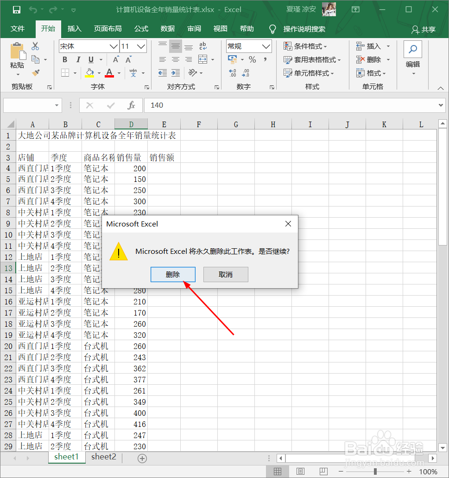
Task: Switch to sheet2 tab
Action: [x=104, y=457]
